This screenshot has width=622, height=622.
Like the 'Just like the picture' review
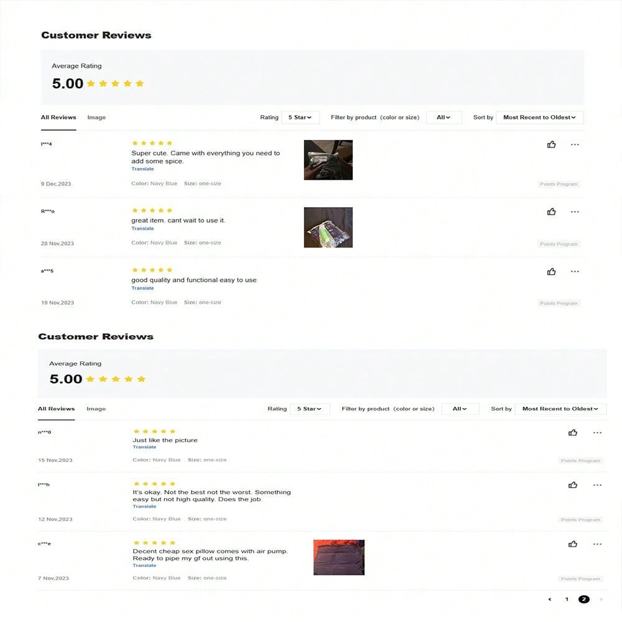click(x=573, y=432)
